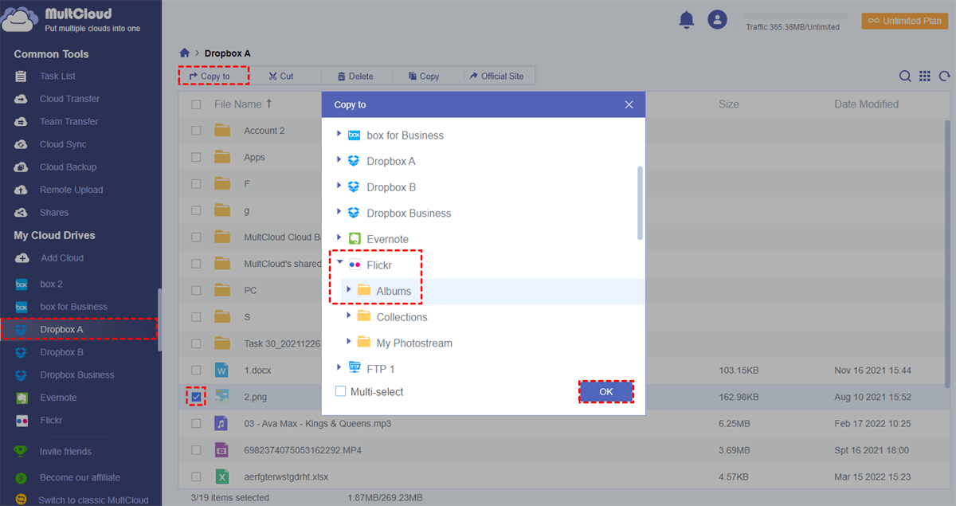The image size is (956, 506).
Task: Expand box for Business in dialog tree
Action: (339, 135)
